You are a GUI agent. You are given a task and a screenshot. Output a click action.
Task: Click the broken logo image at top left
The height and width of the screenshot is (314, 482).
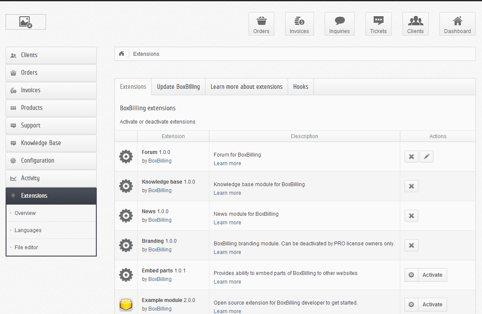click(26, 22)
